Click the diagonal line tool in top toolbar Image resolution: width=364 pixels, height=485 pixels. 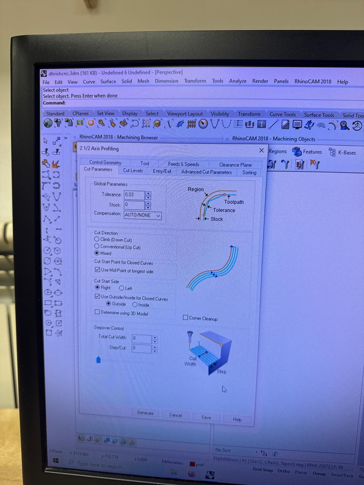274,124
